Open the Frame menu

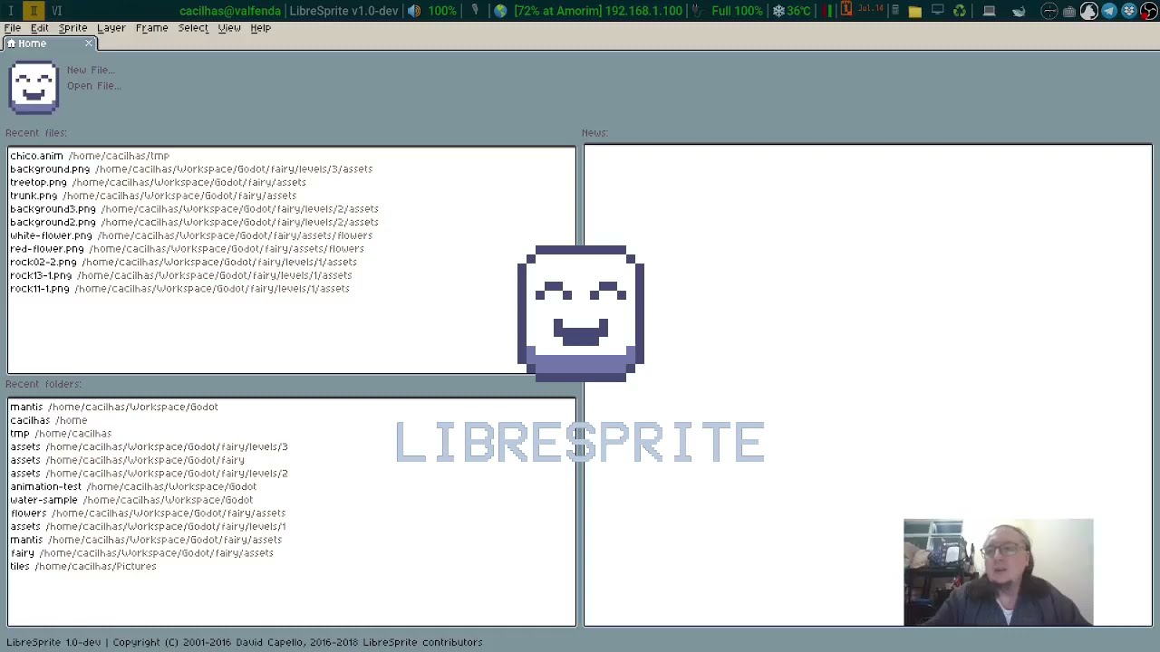151,28
